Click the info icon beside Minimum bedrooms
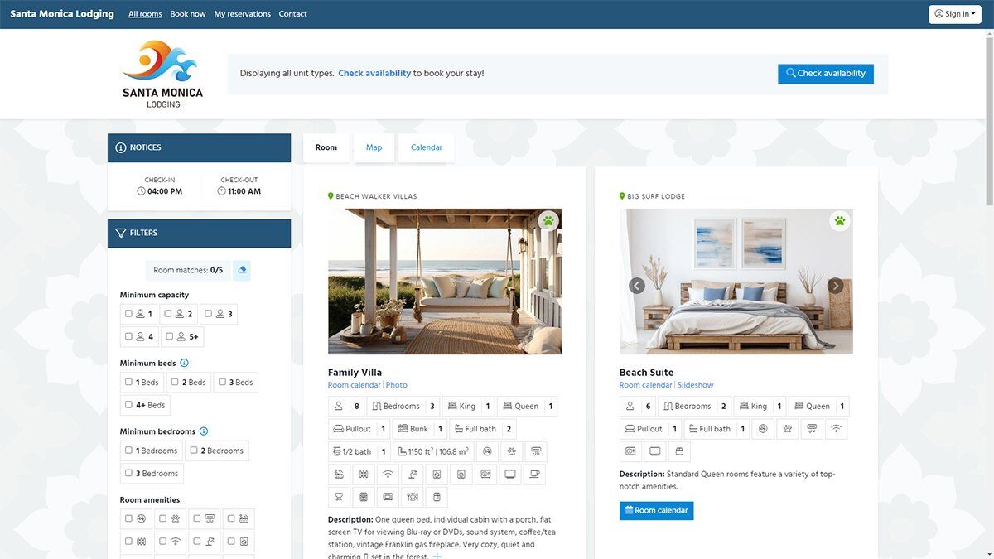The image size is (994, 559). [204, 431]
